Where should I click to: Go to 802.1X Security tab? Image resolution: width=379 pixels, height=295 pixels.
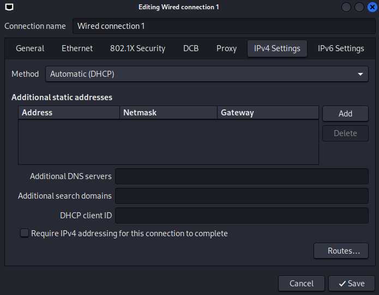tap(137, 48)
